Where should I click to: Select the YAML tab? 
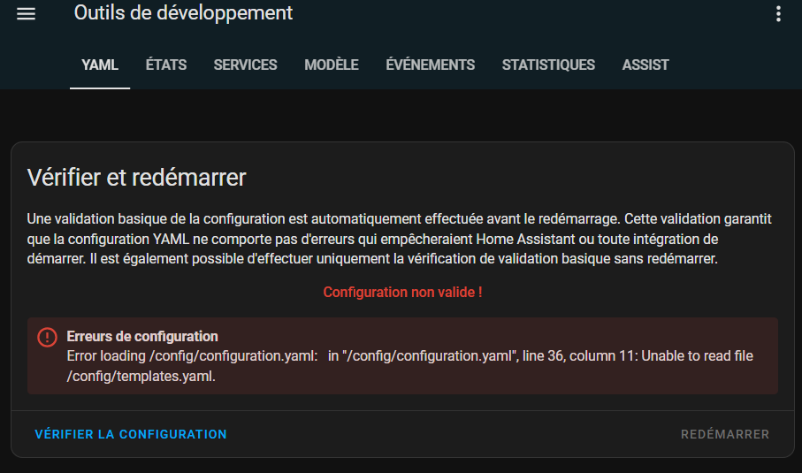[x=100, y=65]
